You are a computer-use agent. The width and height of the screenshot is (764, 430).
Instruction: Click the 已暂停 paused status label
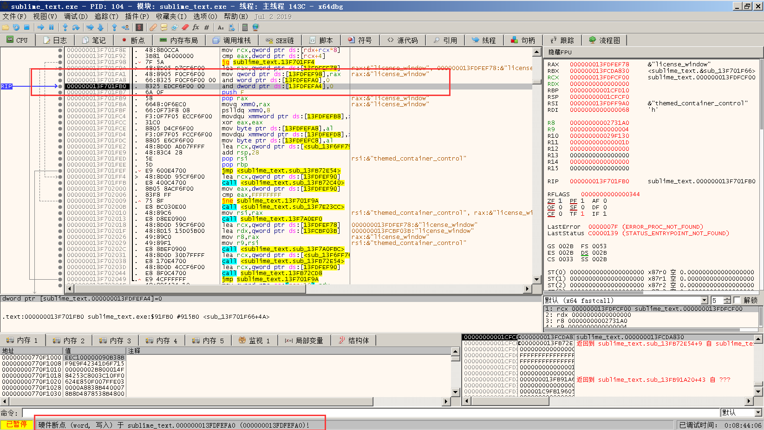(x=16, y=424)
